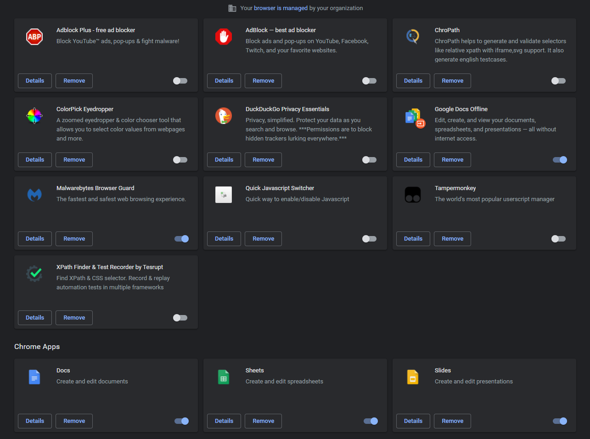Remove the Adblock Plus extension

click(x=74, y=81)
